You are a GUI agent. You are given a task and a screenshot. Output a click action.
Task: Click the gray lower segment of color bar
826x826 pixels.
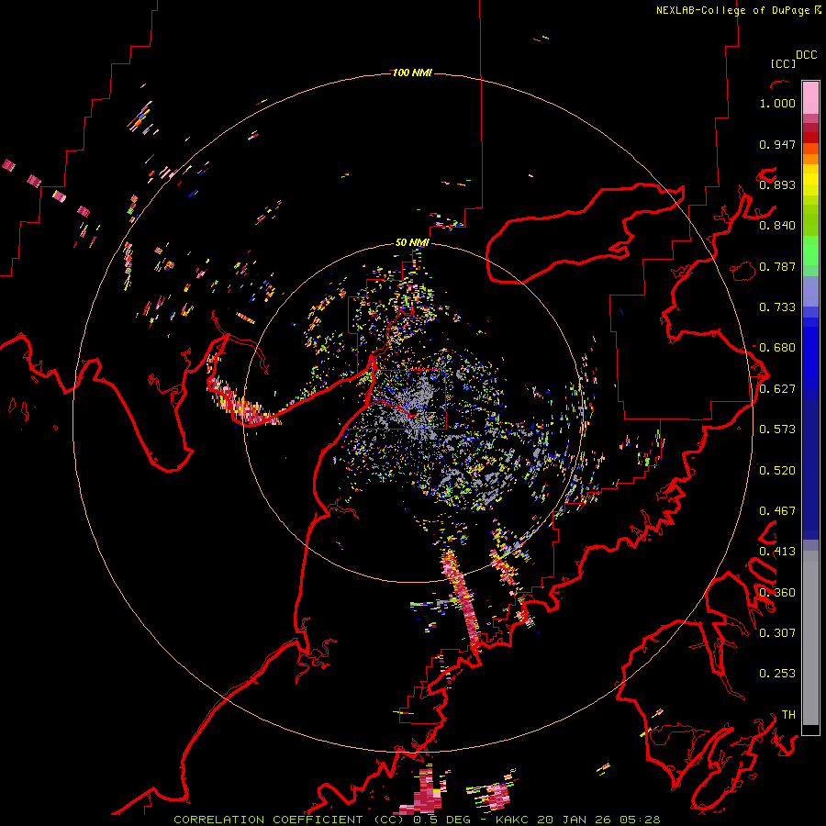click(x=810, y=638)
